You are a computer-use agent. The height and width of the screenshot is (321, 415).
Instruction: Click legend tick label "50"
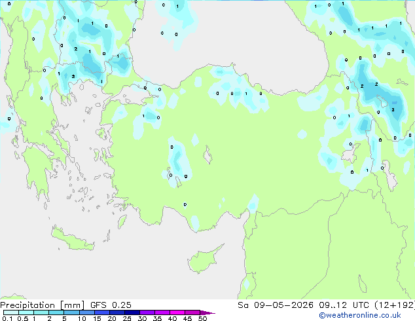pos(203,318)
